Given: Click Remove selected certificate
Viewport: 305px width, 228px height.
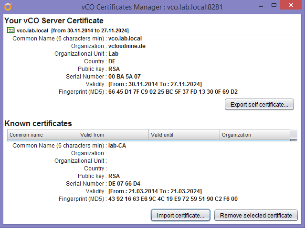Looking at the screenshot, I should [x=256, y=215].
